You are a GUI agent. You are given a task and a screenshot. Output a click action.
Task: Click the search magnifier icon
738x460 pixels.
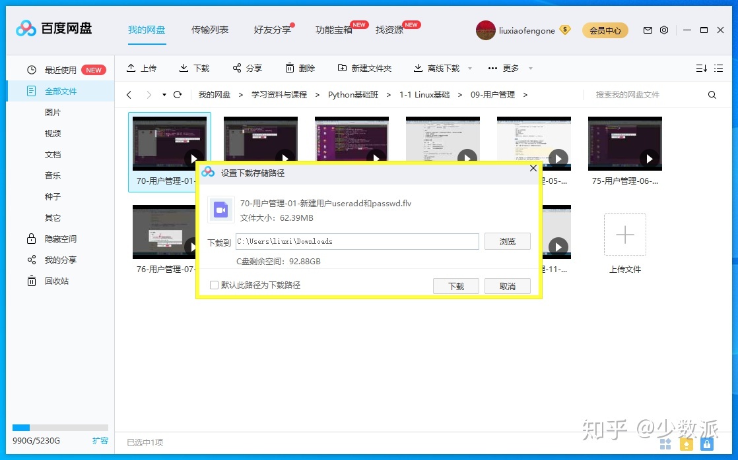click(x=712, y=95)
